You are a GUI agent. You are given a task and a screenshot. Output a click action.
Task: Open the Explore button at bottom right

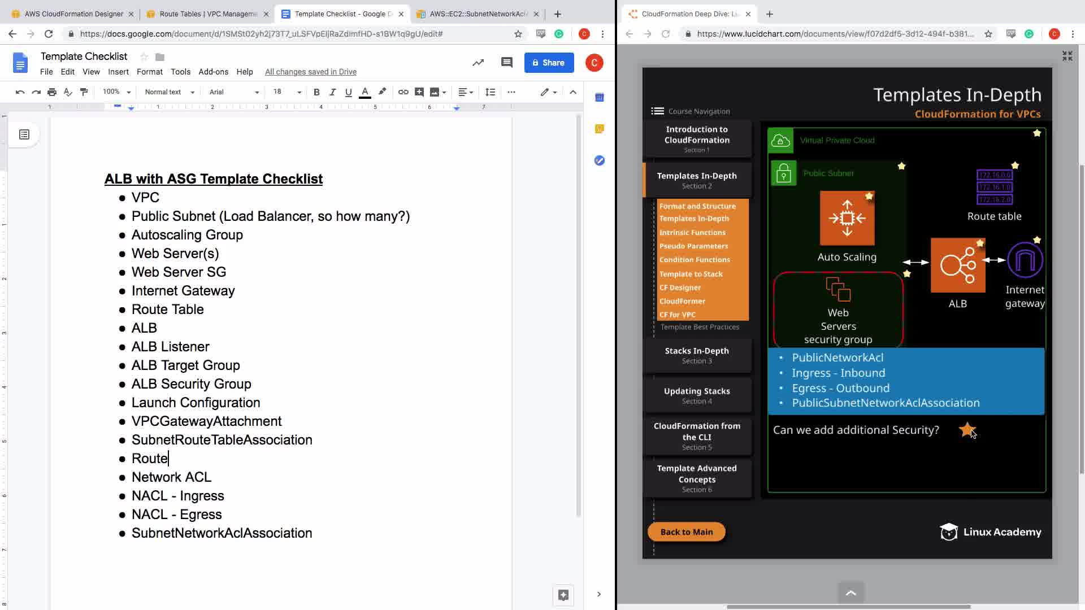pyautogui.click(x=563, y=595)
